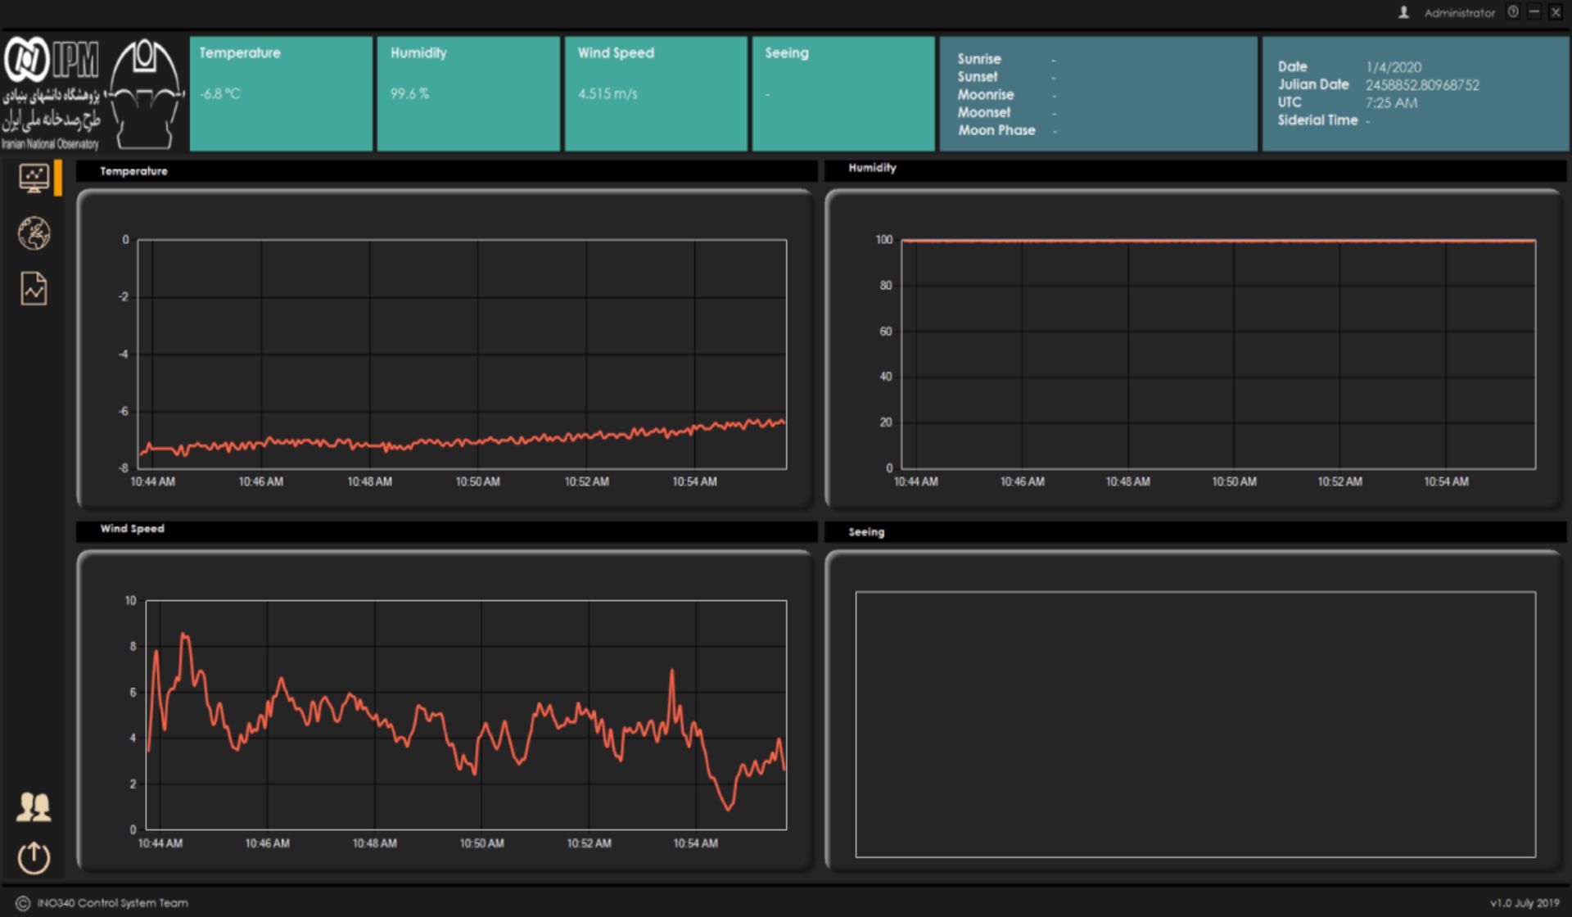Click the logout power icon
The height and width of the screenshot is (917, 1572).
[34, 857]
